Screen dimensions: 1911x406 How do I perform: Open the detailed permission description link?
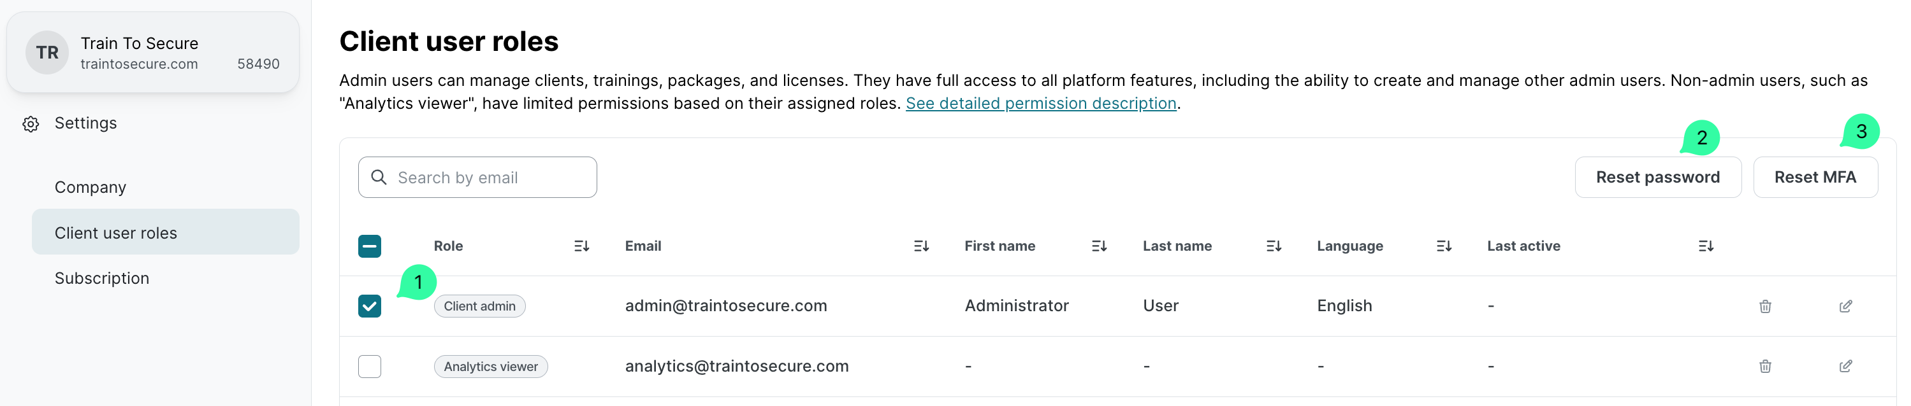tap(1040, 104)
